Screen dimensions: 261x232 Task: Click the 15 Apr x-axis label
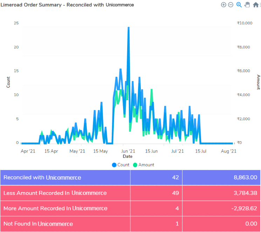(x=51, y=151)
